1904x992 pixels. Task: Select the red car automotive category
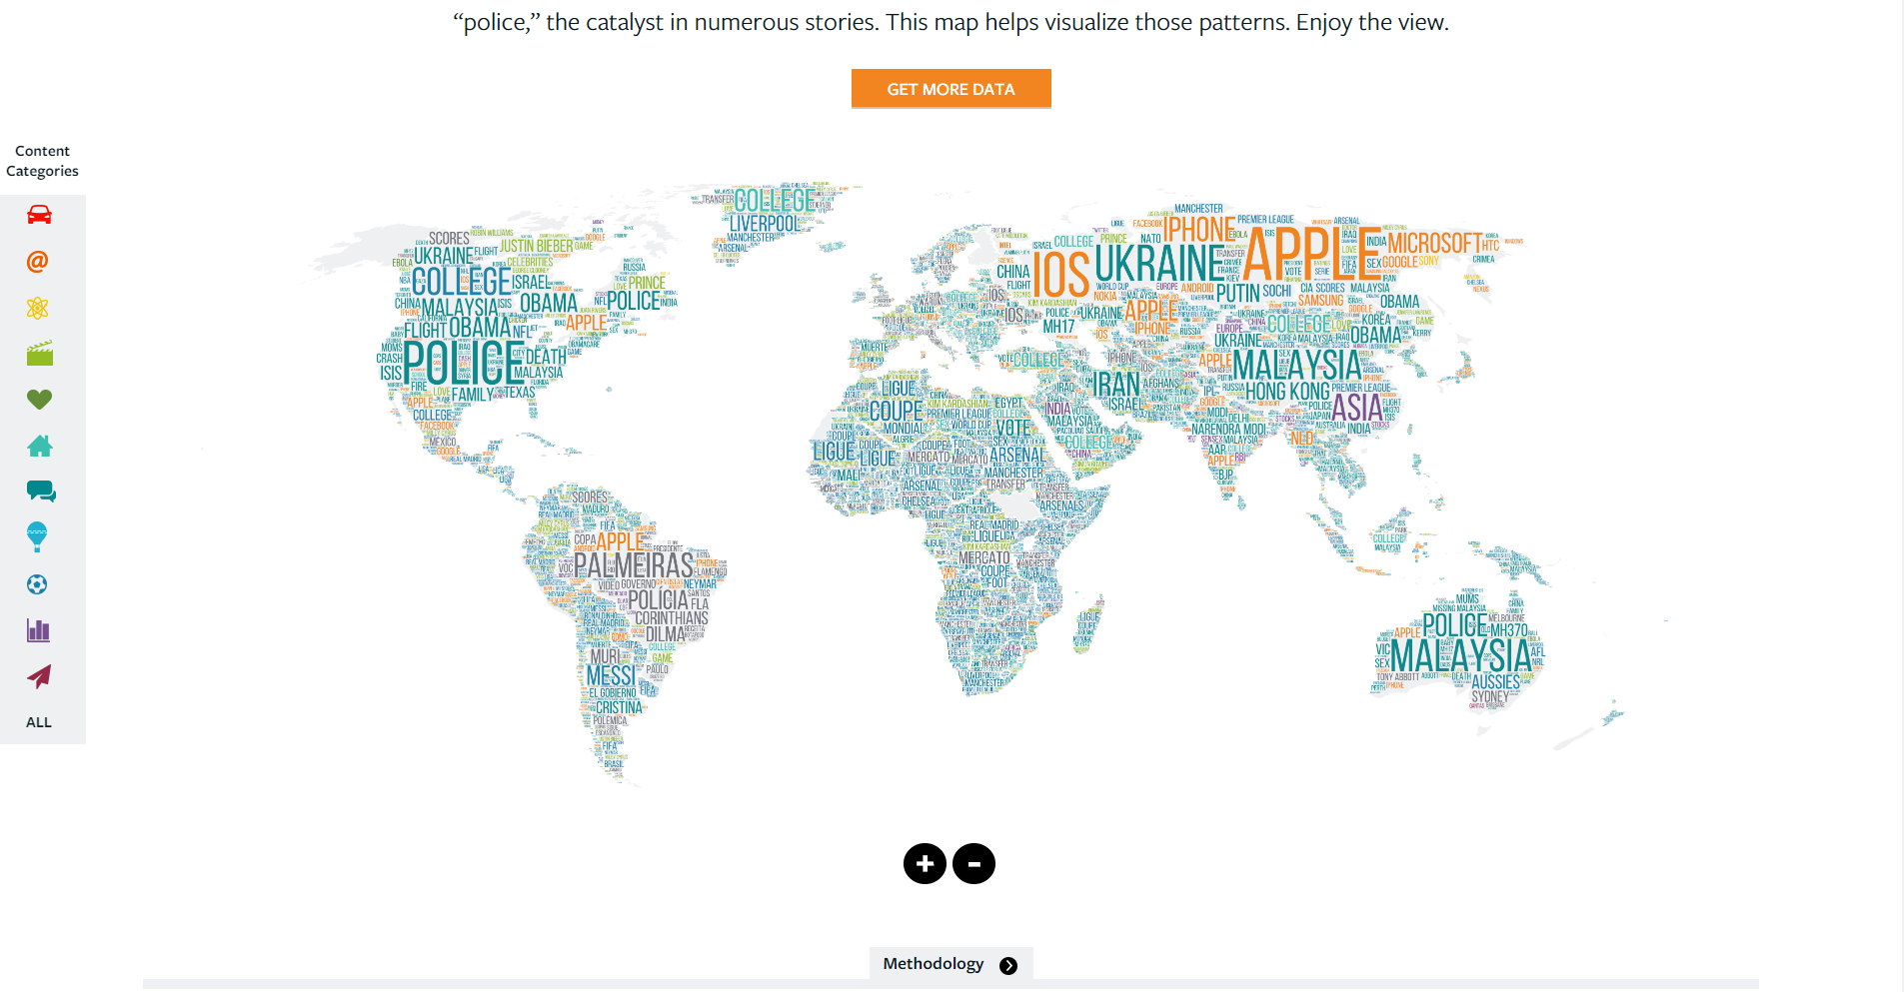(39, 215)
